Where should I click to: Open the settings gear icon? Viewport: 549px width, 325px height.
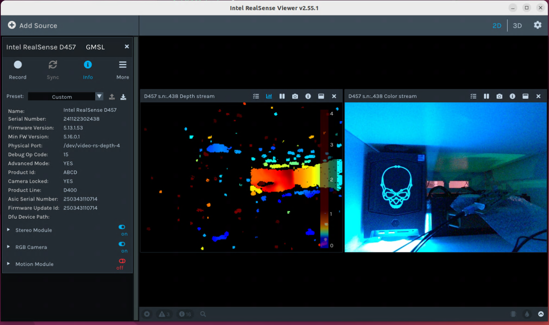tap(538, 25)
